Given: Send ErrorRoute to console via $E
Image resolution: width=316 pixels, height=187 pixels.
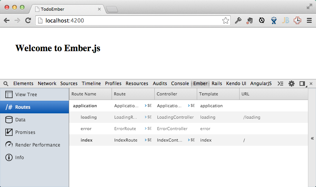Looking at the screenshot, I should point(148,129).
